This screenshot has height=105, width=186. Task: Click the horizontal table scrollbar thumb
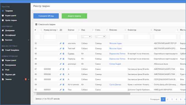pos(83,94)
